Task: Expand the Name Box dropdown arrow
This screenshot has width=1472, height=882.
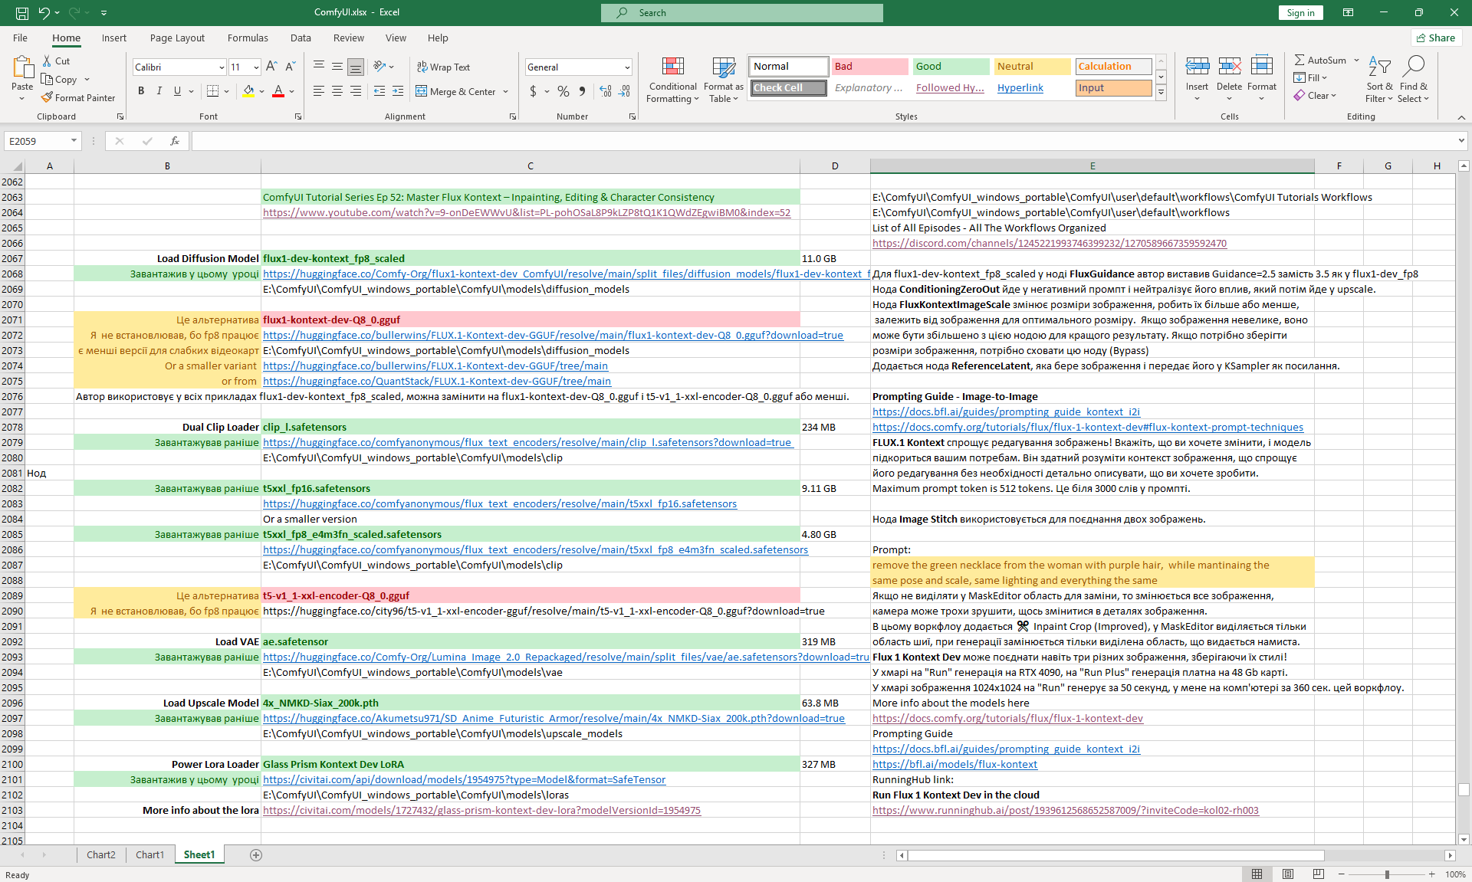Action: (74, 141)
